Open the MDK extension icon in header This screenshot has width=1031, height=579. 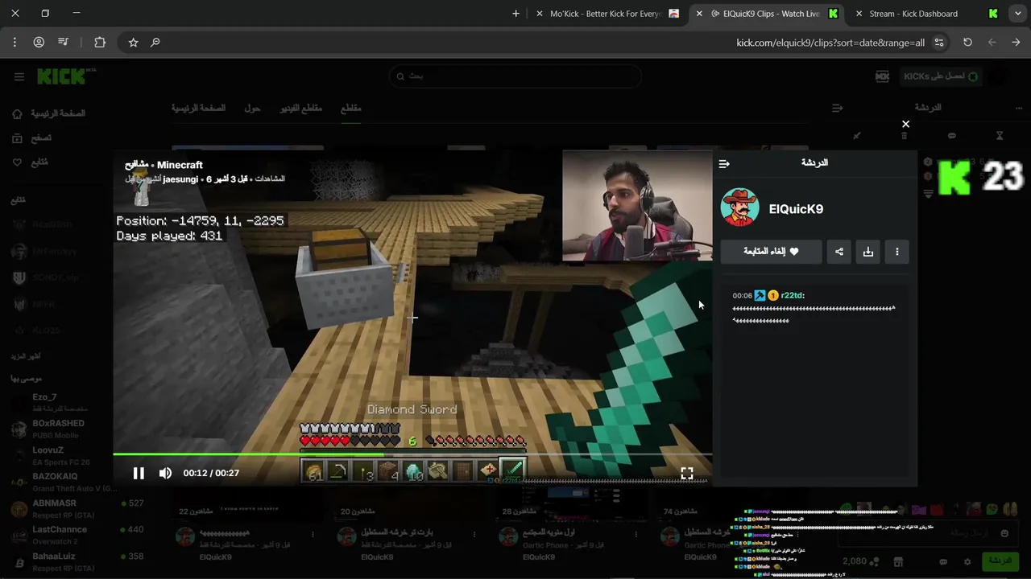point(882,76)
